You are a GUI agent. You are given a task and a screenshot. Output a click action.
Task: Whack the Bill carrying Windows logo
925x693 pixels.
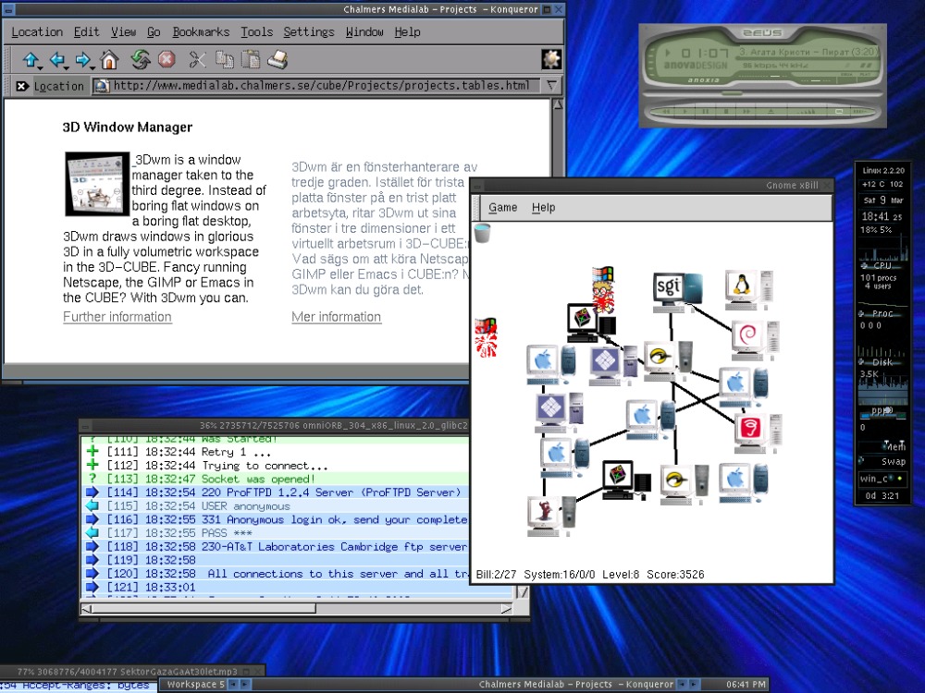tap(602, 288)
